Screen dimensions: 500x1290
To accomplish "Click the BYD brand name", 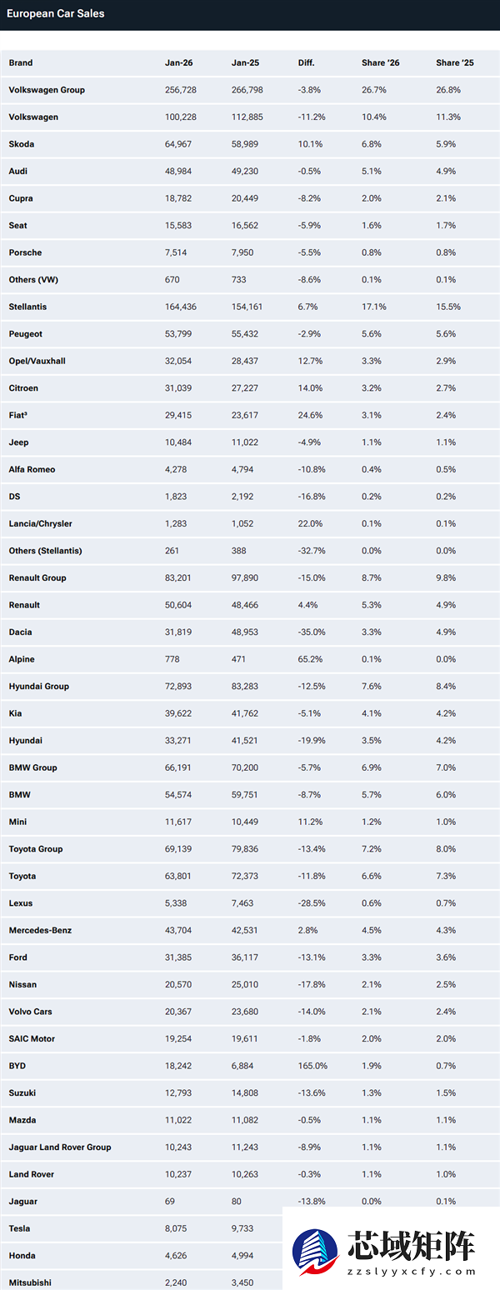I will 17,1066.
